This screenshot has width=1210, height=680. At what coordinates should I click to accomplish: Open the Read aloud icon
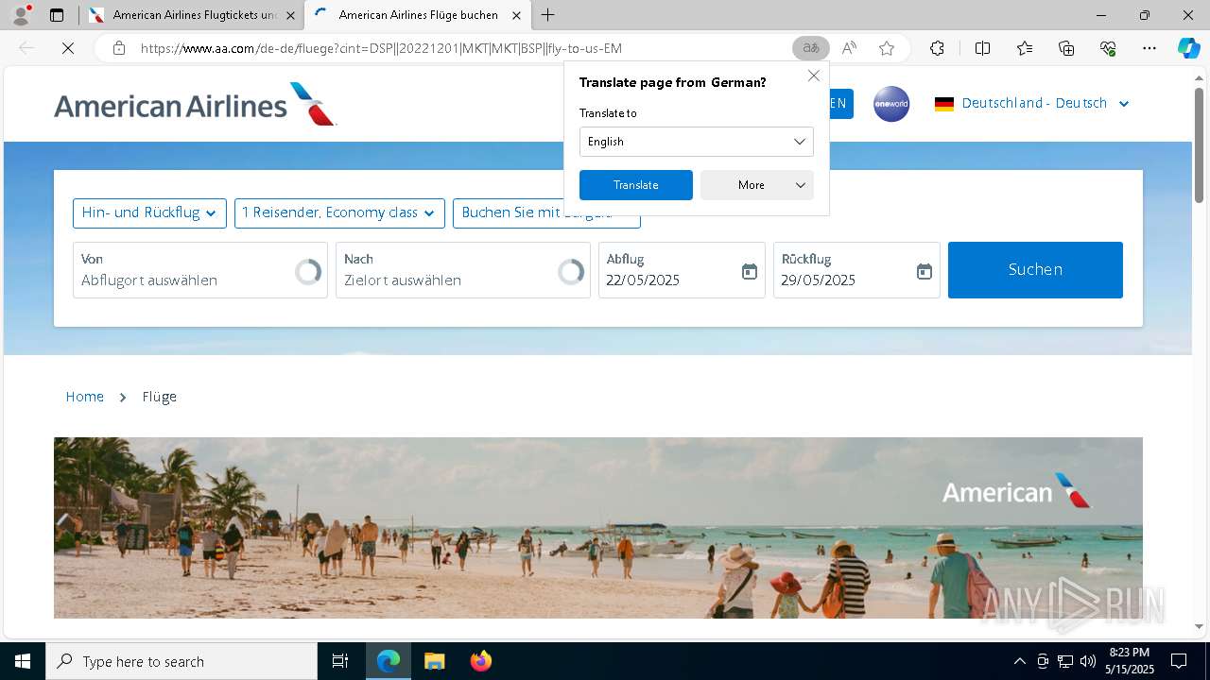849,48
